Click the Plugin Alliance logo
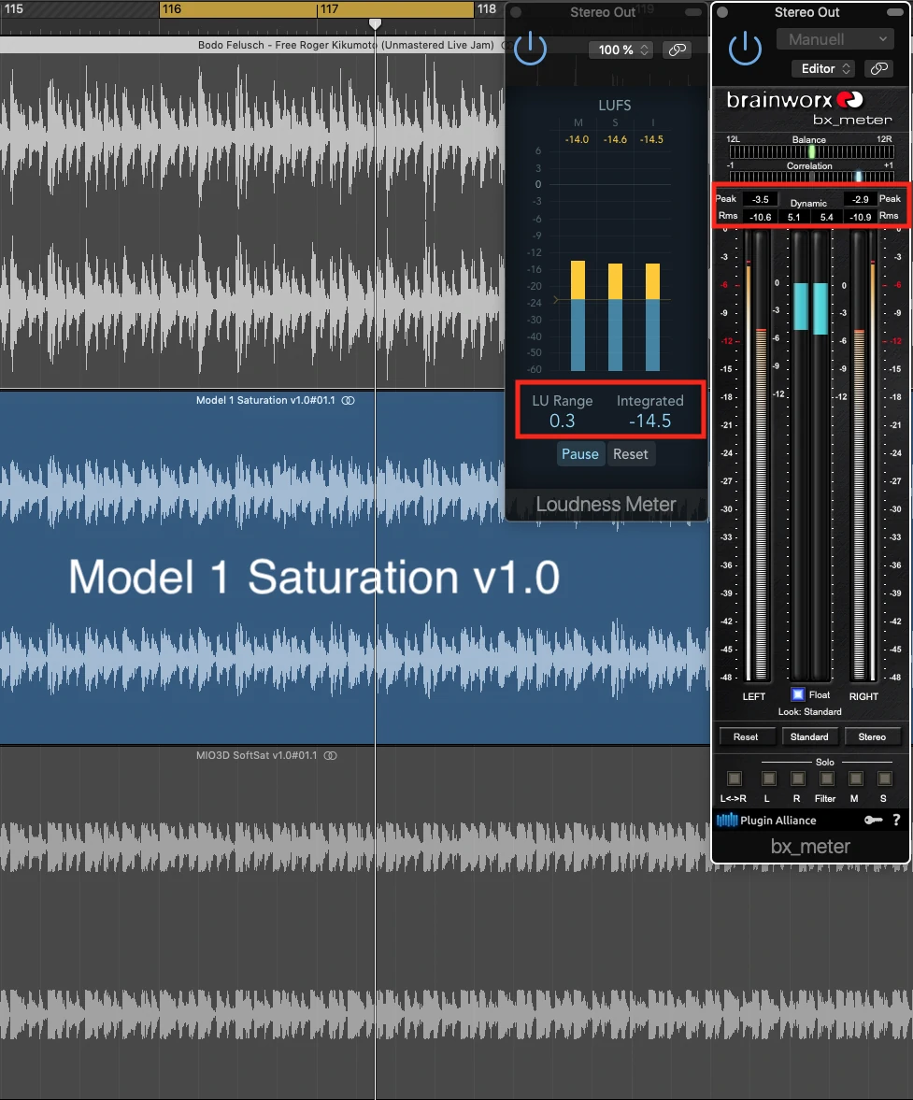This screenshot has height=1100, width=913. tap(766, 821)
